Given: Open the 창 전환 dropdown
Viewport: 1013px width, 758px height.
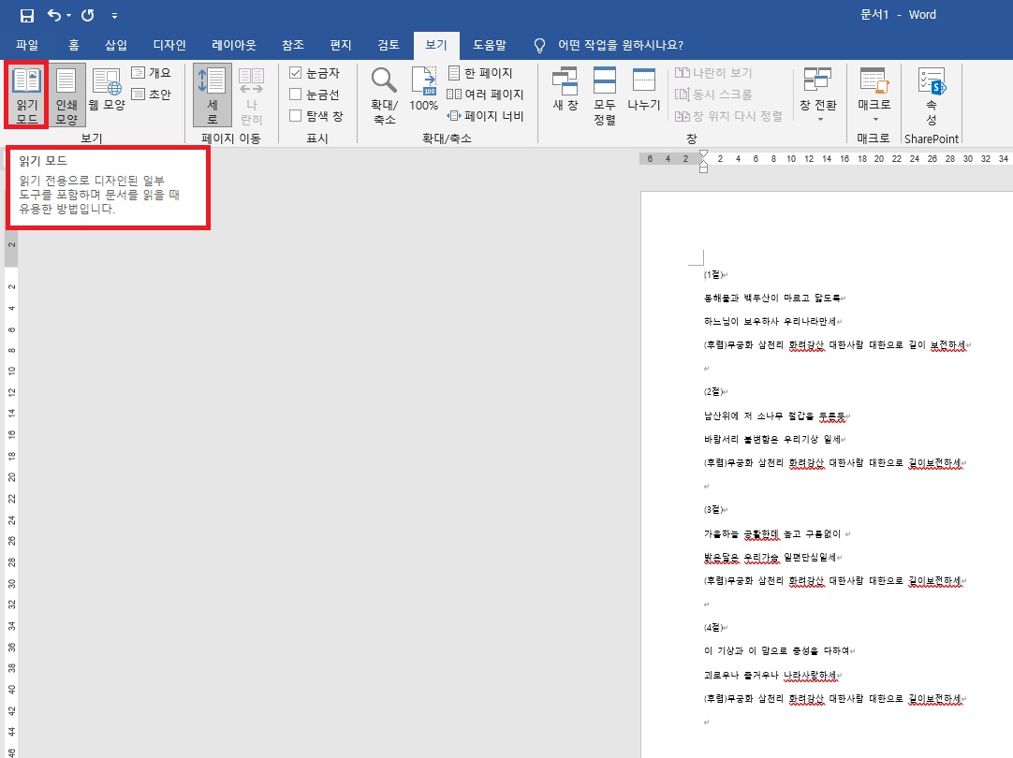Looking at the screenshot, I should [x=818, y=95].
